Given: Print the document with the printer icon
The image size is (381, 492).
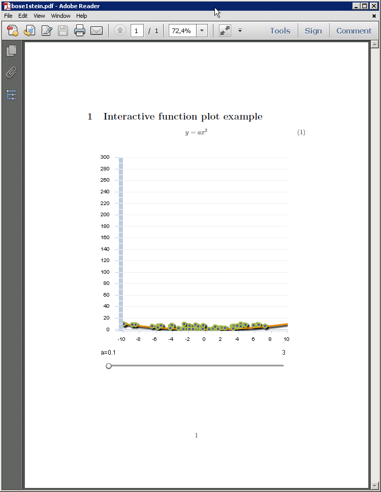Looking at the screenshot, I should tap(80, 31).
